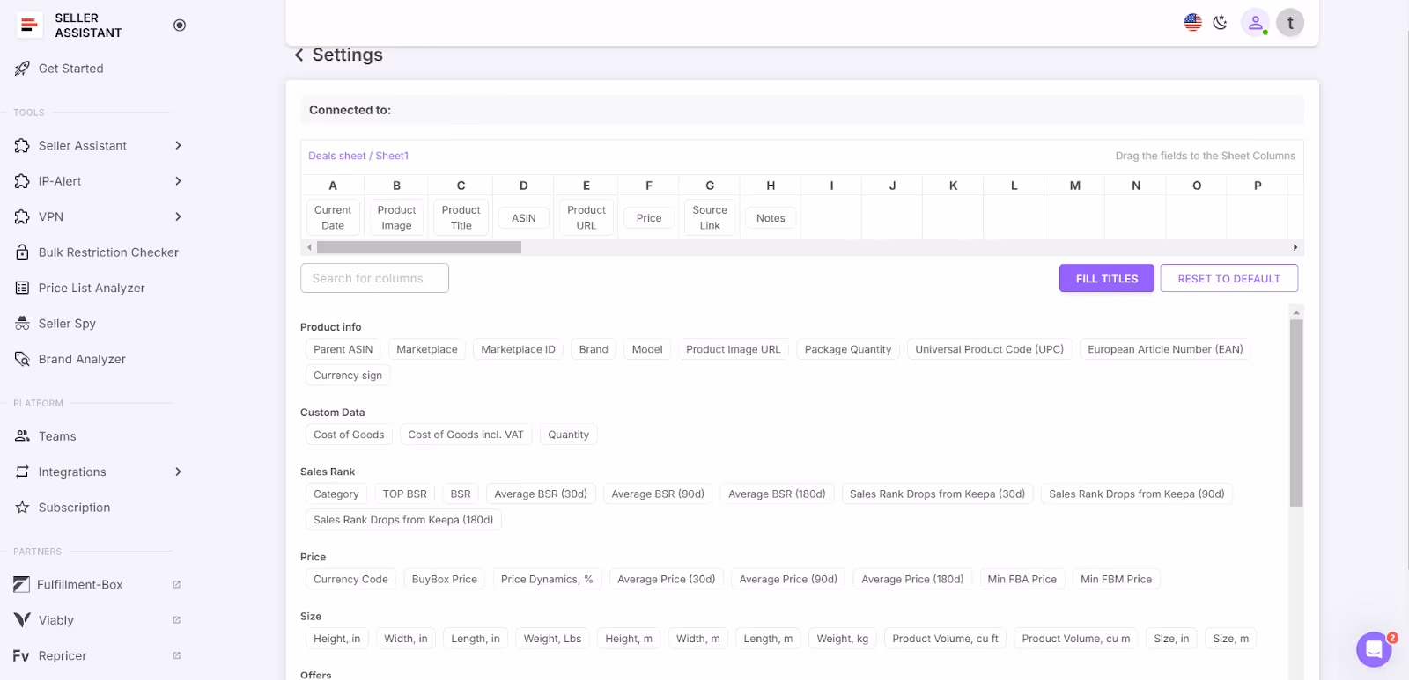1409x680 pixels.
Task: Select the BuyBox Price field chip
Action: 444,580
